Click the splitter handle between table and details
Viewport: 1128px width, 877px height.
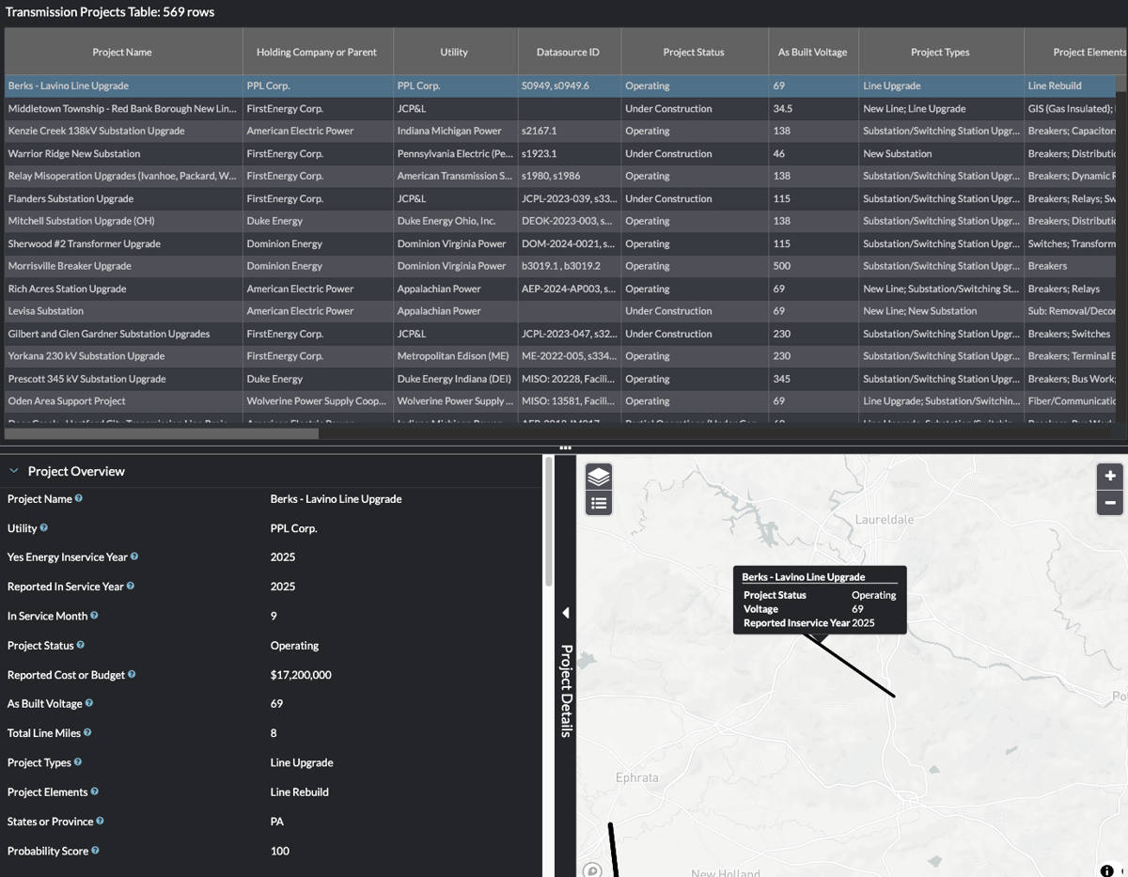point(565,448)
